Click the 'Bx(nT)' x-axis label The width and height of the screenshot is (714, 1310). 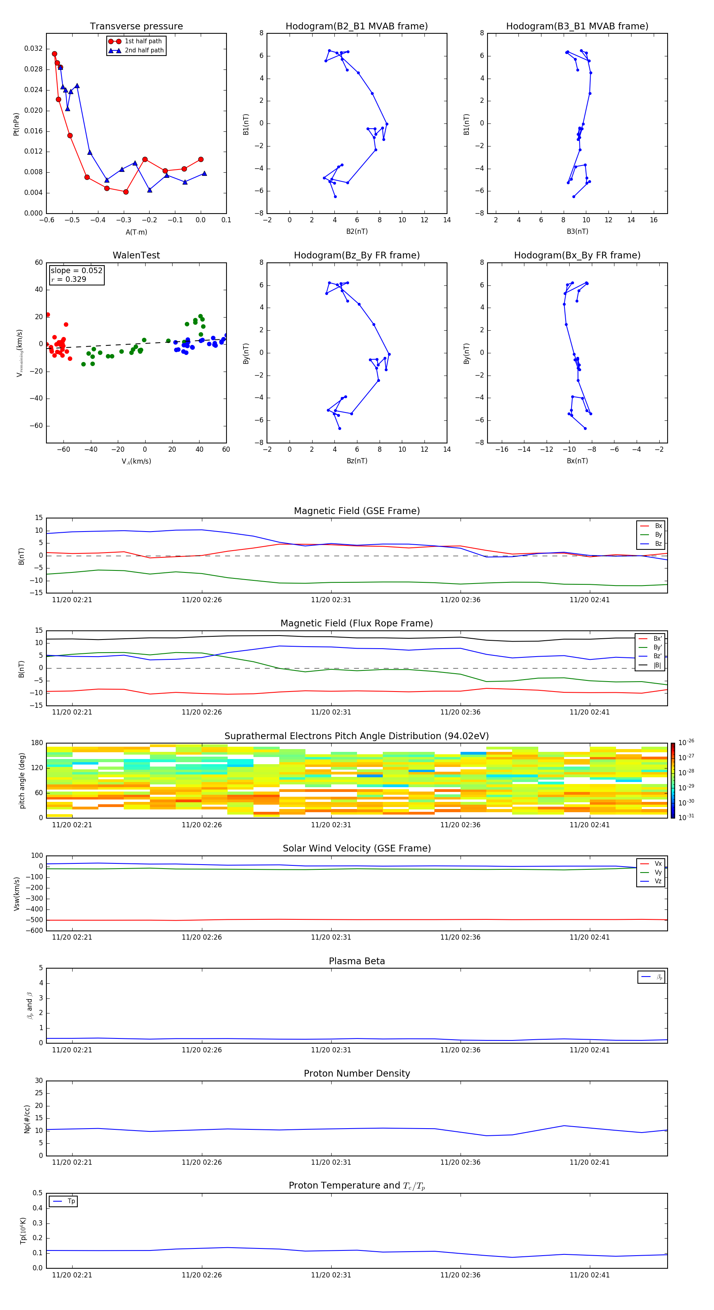[x=577, y=461]
